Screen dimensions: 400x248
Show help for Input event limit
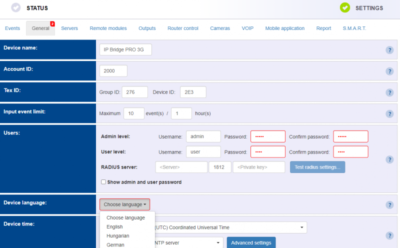click(x=389, y=114)
